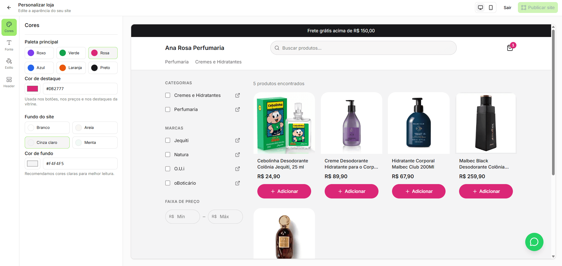The height and width of the screenshot is (266, 562).
Task: Click the Sair button
Action: pos(507,8)
